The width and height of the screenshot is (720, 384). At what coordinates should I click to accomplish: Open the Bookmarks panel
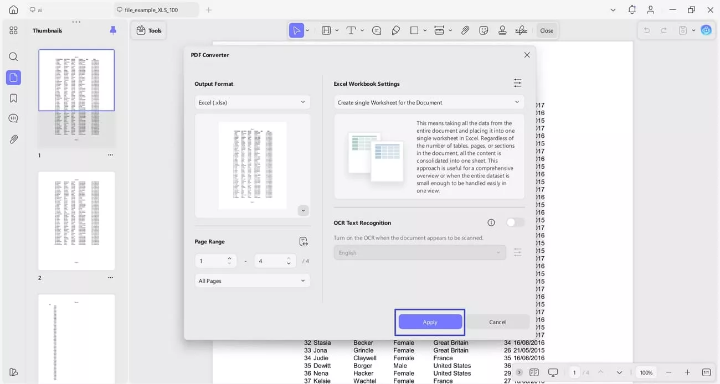tap(13, 98)
